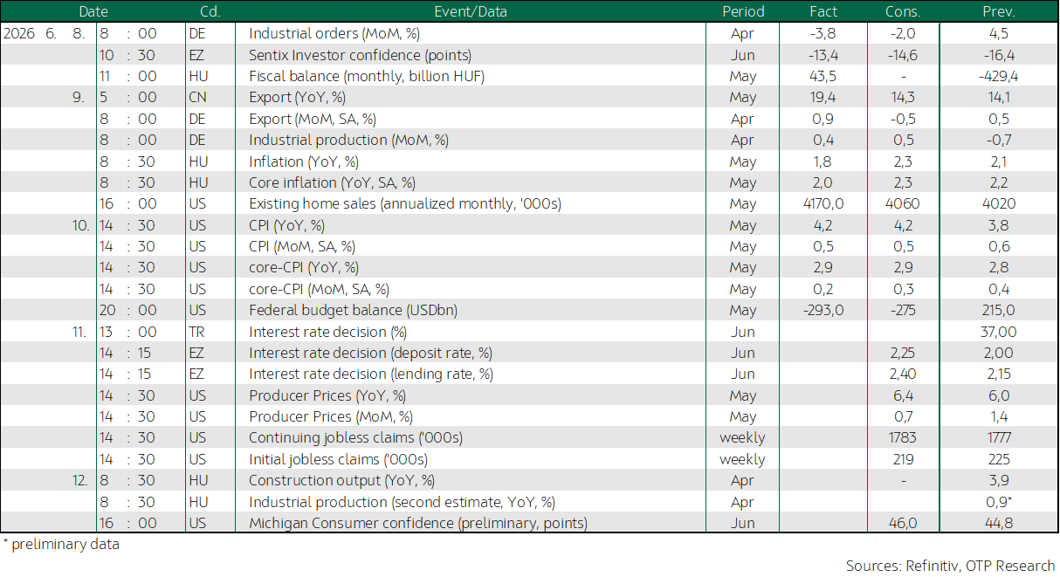The image size is (1060, 577).
Task: Click Initial jobless claims event
Action: 338,459
